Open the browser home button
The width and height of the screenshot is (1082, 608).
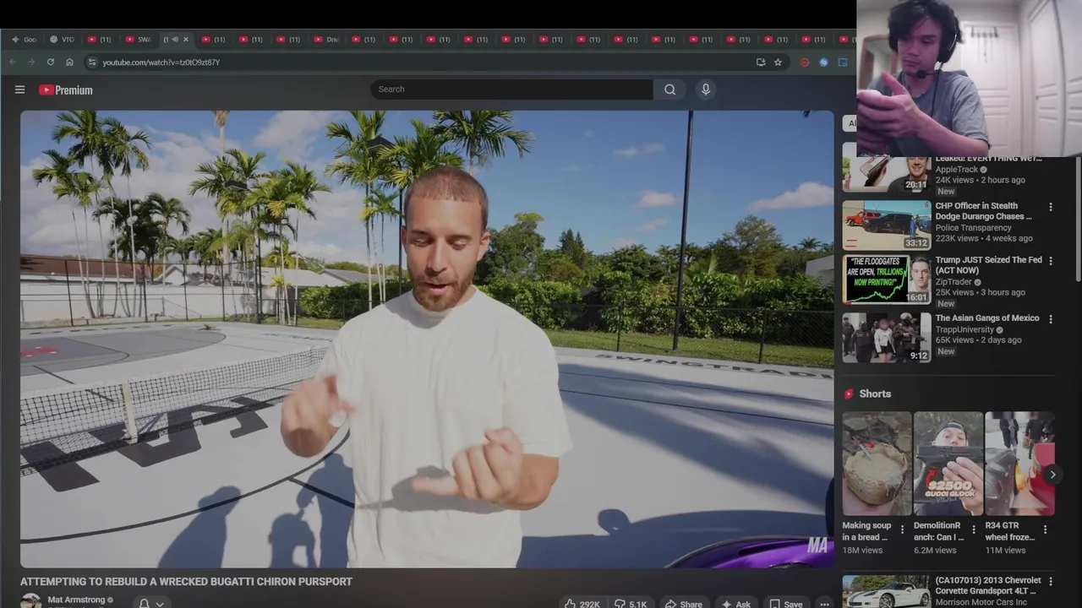coord(69,62)
